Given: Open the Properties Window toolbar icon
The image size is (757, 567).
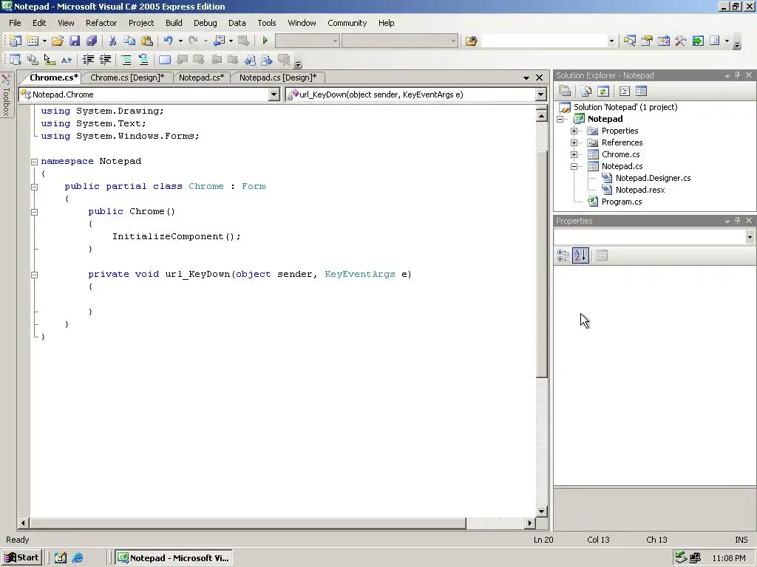Looking at the screenshot, I should [x=646, y=41].
